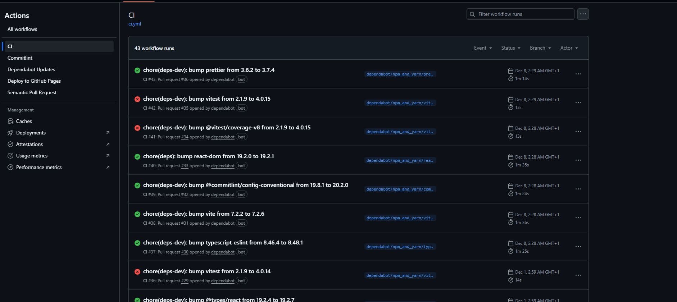Click the '1m 35s' duration on react-dom run
This screenshot has height=302, width=677.
[522, 165]
